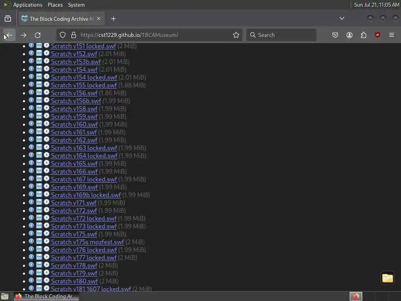
Task: Open Firefox hamburger application menu
Action: [x=392, y=35]
